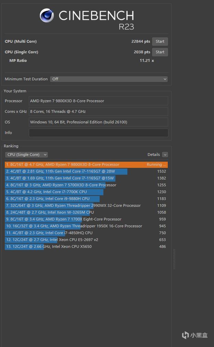The height and width of the screenshot is (347, 214).
Task: Select the Ryzen 7 5700X3D ranking row
Action: coord(86,185)
